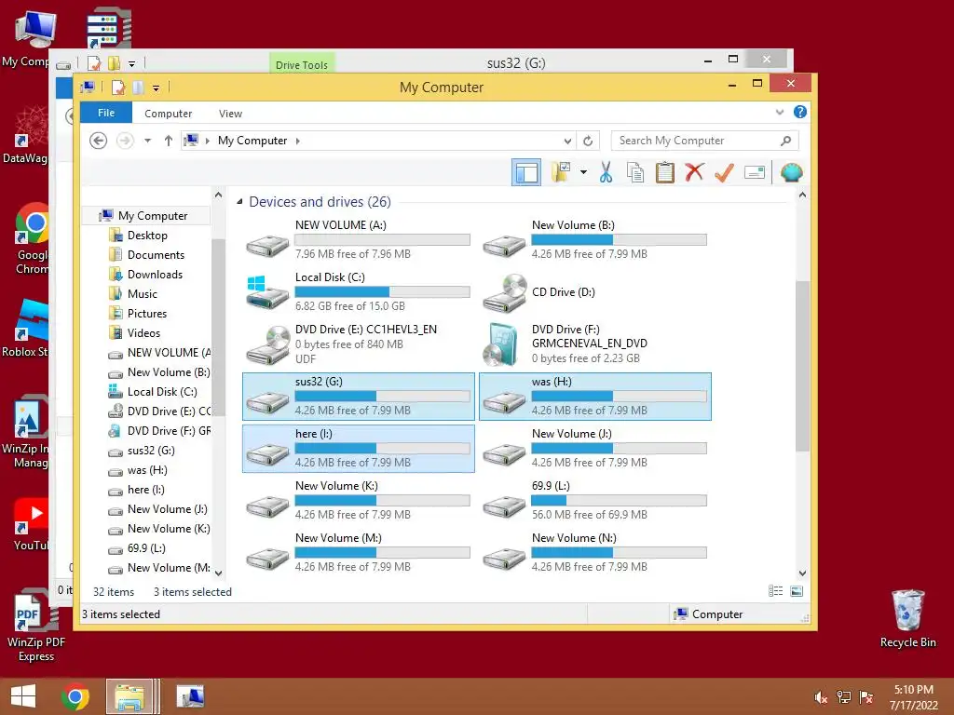Click the Windows Start button
This screenshot has width=954, height=715.
click(23, 696)
